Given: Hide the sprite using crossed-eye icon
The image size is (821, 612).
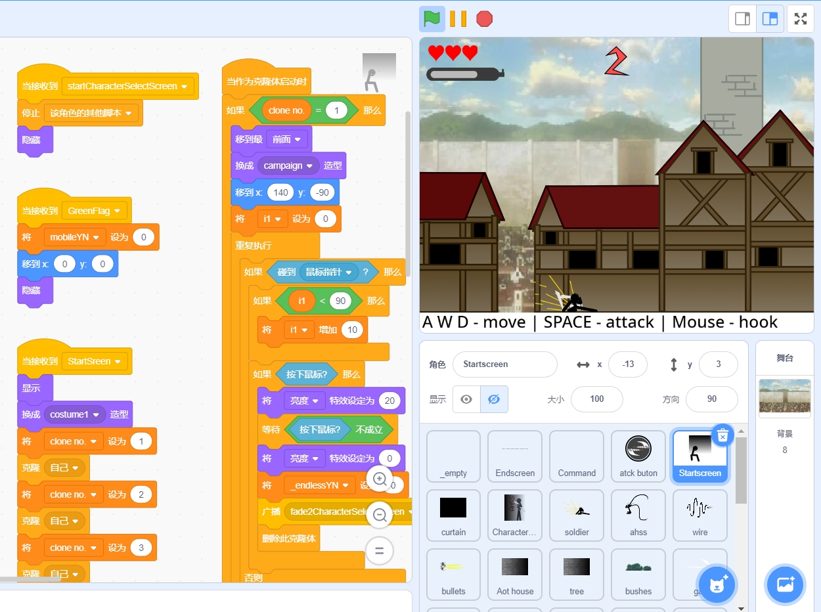Looking at the screenshot, I should pyautogui.click(x=494, y=399).
